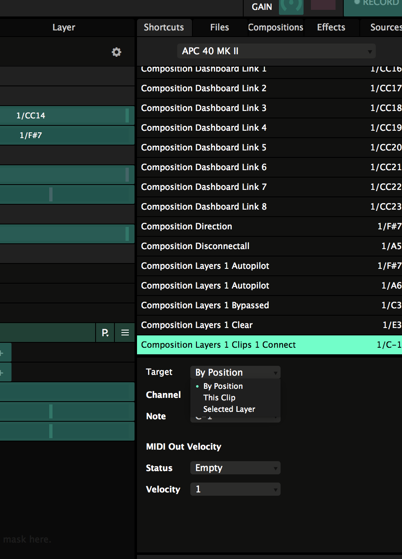Open the preset P icon menu

[x=105, y=333]
